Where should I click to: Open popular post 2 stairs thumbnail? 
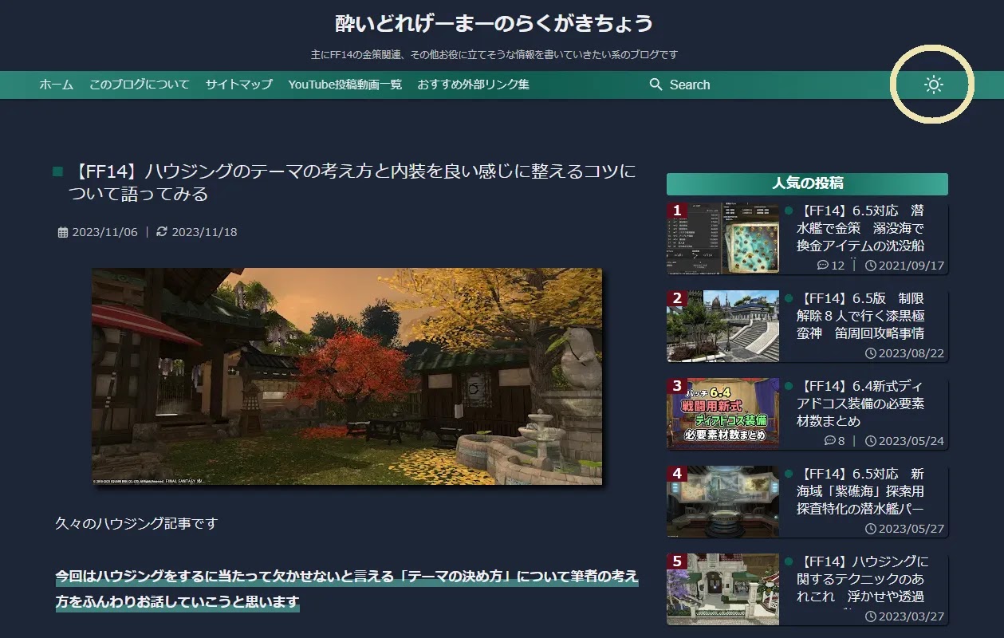click(x=723, y=325)
